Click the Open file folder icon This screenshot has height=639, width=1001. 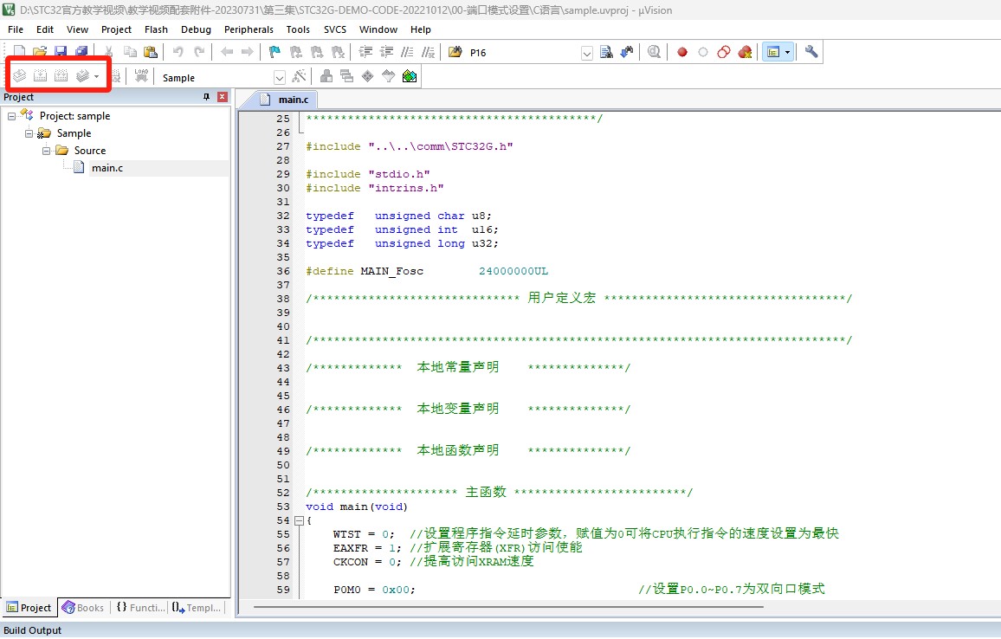40,52
